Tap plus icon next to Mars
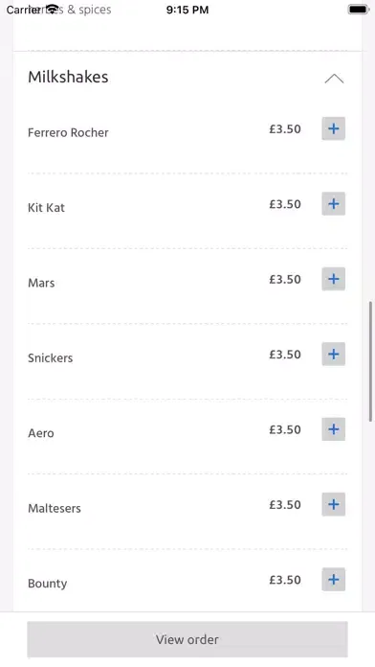 click(x=333, y=279)
